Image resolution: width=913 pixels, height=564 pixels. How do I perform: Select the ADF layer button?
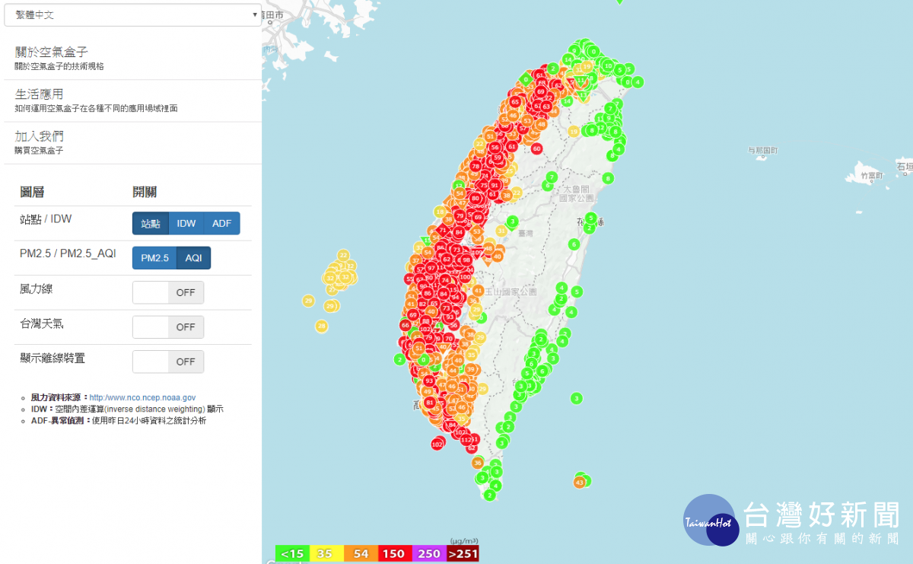[x=221, y=223]
